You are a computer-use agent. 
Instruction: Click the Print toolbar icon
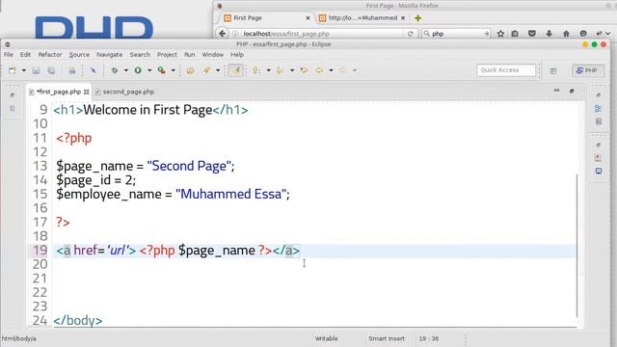tap(72, 70)
